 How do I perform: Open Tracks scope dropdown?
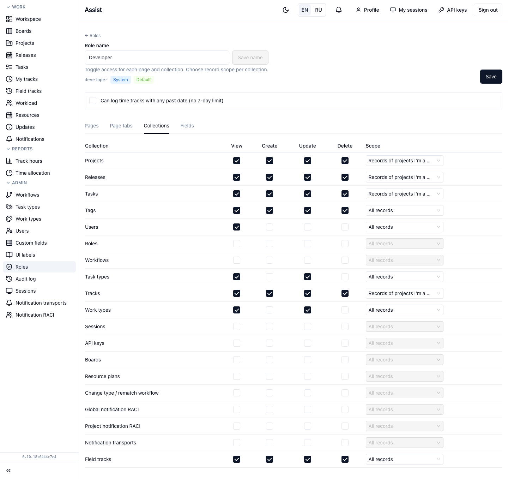pyautogui.click(x=404, y=293)
